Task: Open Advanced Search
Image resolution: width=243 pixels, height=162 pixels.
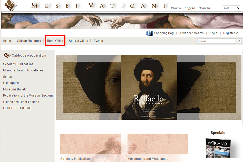Action: (x=191, y=33)
